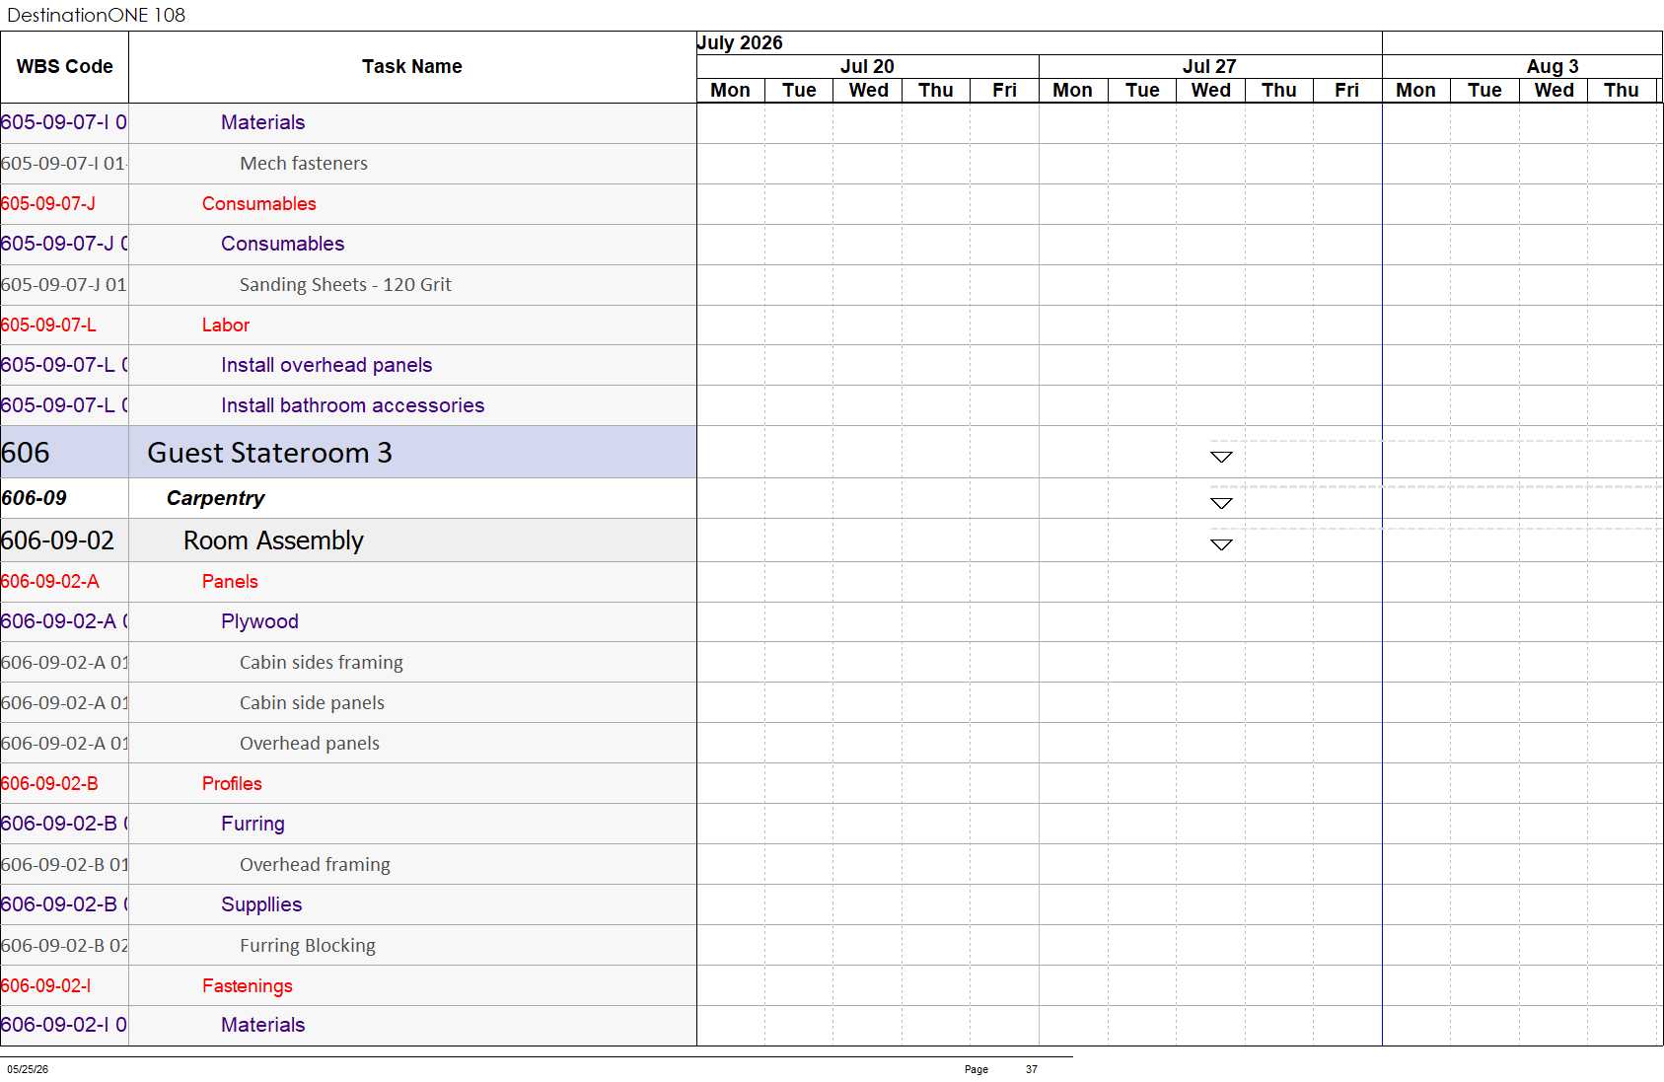Select the Fastenings task name
Viewport: 1664px width, 1082px height.
pos(248,985)
